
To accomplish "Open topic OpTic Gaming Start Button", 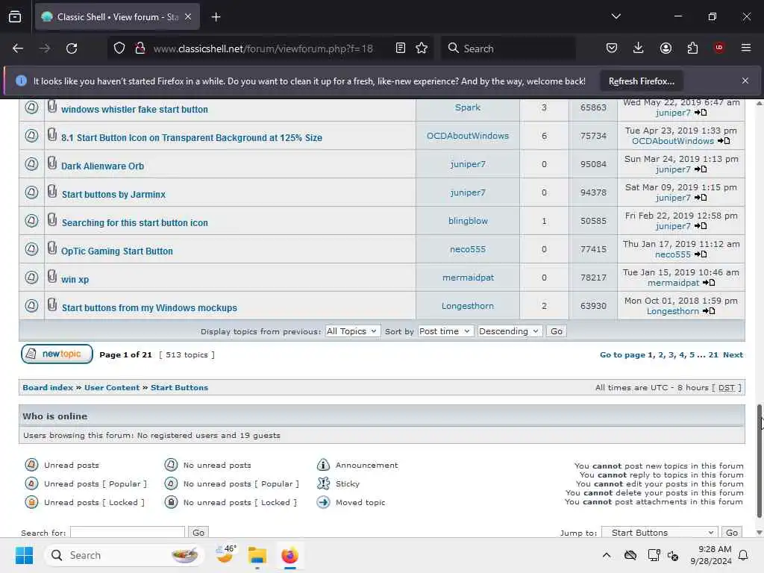I will (x=117, y=251).
